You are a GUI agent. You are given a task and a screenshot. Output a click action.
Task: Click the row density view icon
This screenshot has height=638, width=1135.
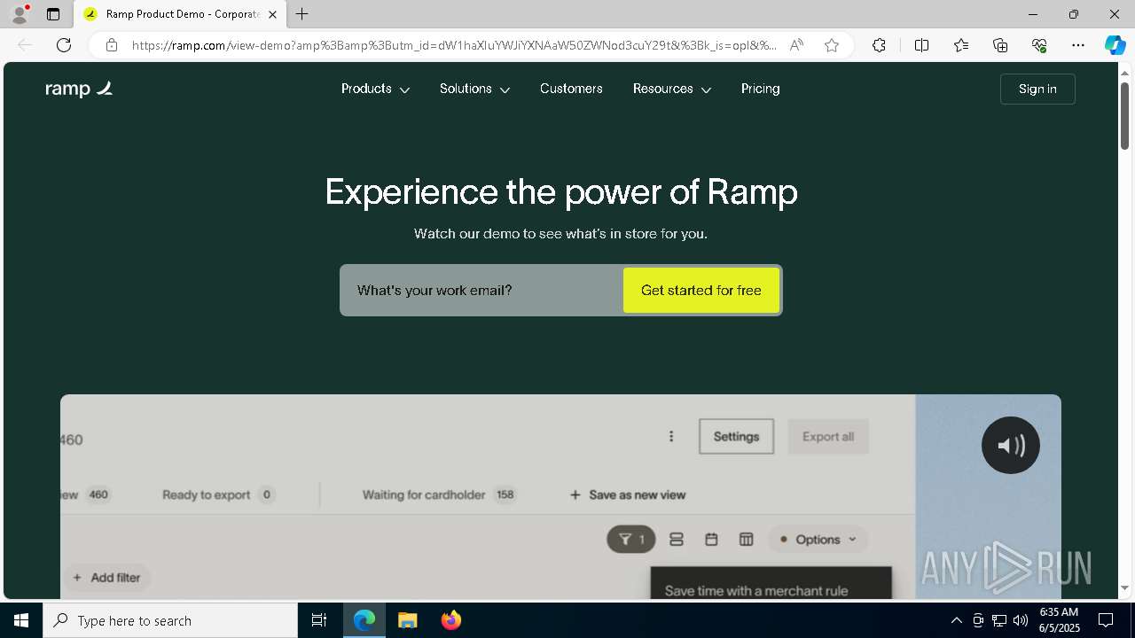[677, 539]
